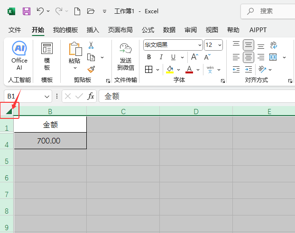Customize Quick Access Toolbar arrow
Viewport: 295px width, 233px height.
click(104, 11)
